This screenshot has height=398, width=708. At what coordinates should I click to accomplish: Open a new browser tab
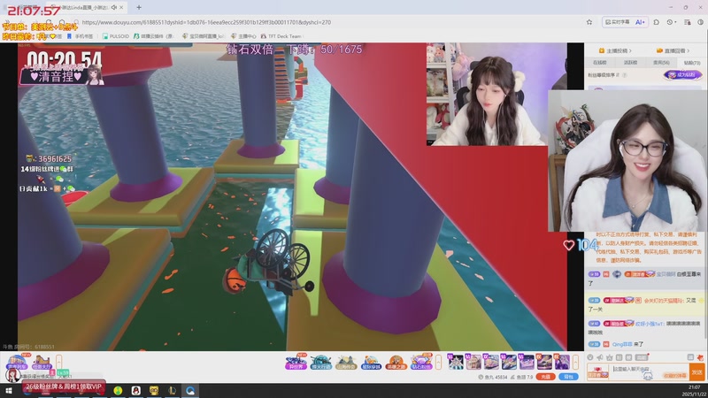tap(139, 7)
